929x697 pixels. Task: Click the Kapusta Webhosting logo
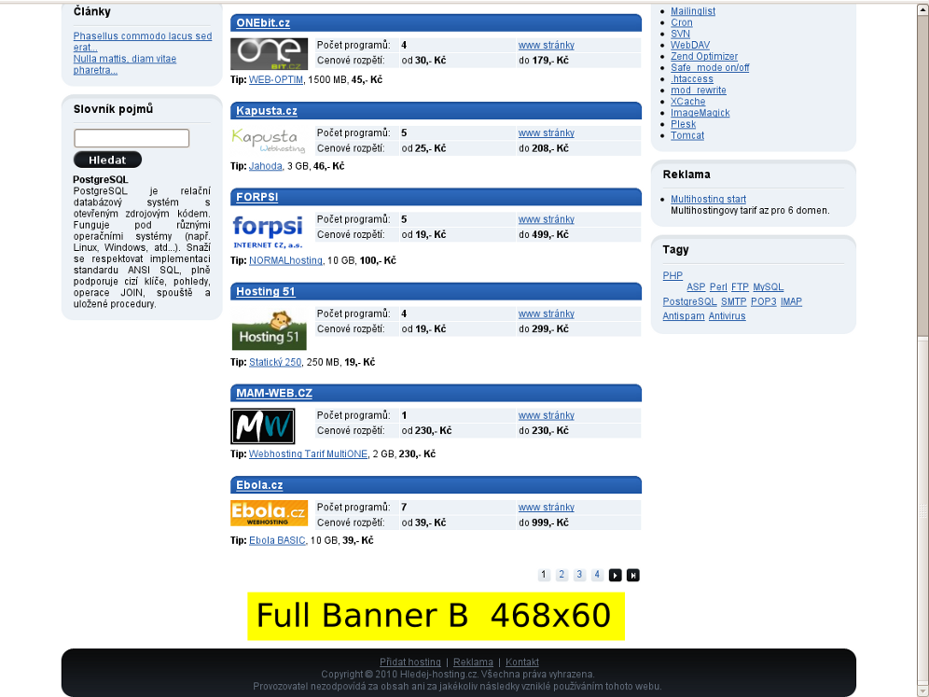point(269,141)
